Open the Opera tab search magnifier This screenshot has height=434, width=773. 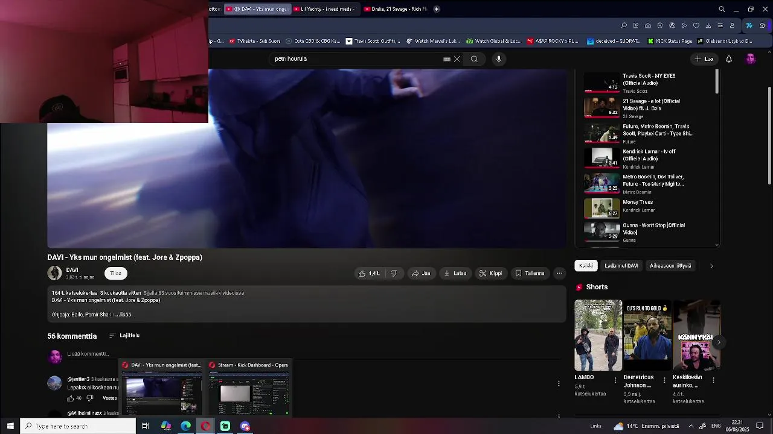pos(722,9)
